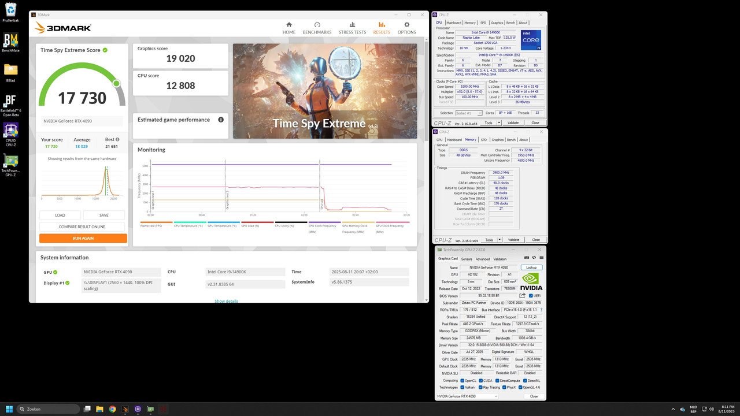This screenshot has width=740, height=416.
Task: Click GPU-Z screenshot camera icon
Action: pos(527,258)
